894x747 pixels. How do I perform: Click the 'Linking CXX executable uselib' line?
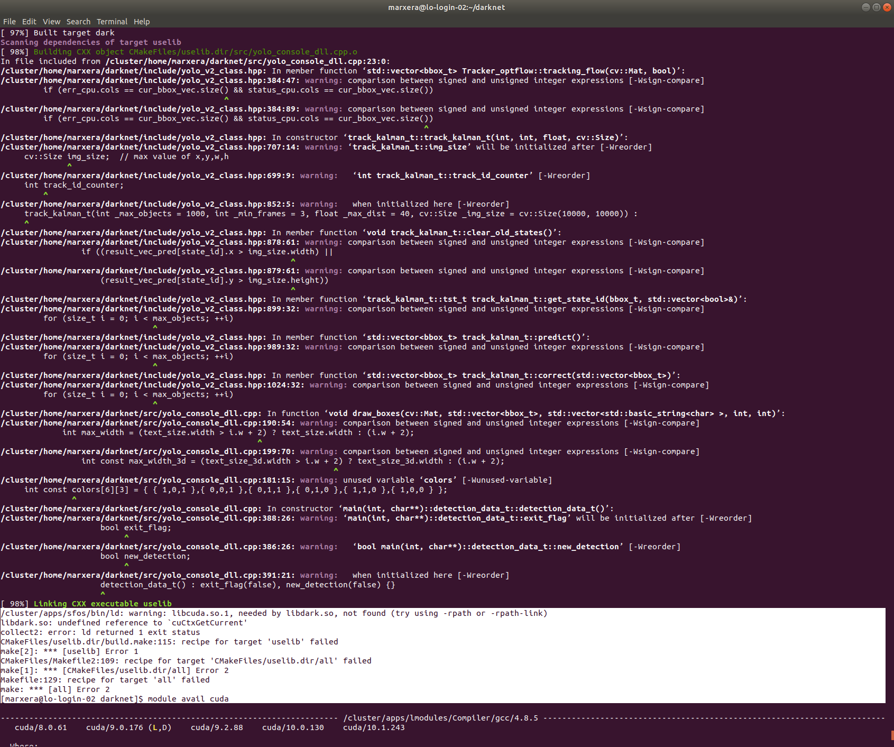click(x=86, y=604)
